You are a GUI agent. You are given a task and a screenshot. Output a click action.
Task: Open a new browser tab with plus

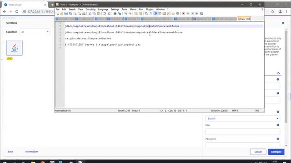(x=52, y=5)
